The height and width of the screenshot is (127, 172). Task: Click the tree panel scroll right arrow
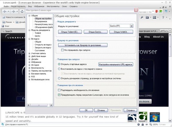[51, 105]
